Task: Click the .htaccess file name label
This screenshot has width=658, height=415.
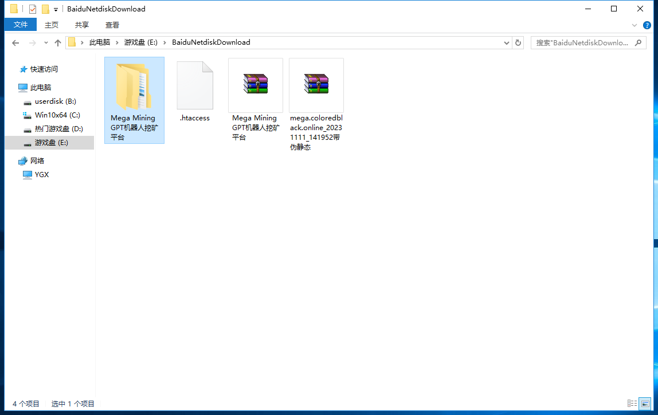Action: 195,118
